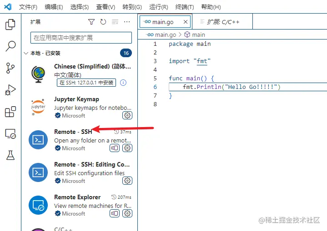The image size is (327, 231).
Task: Open the Search view in activity bar
Action: [10, 46]
